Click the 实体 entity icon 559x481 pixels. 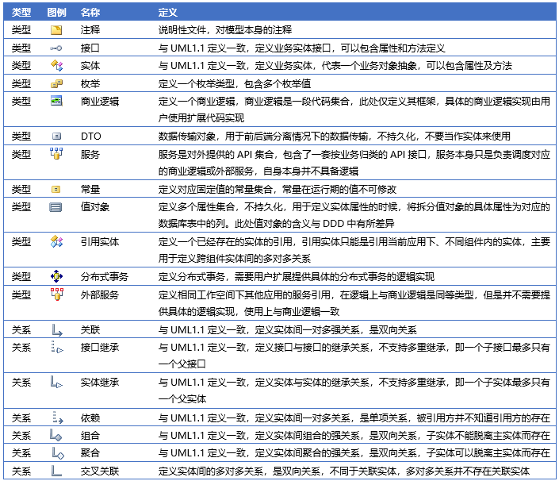coord(56,66)
